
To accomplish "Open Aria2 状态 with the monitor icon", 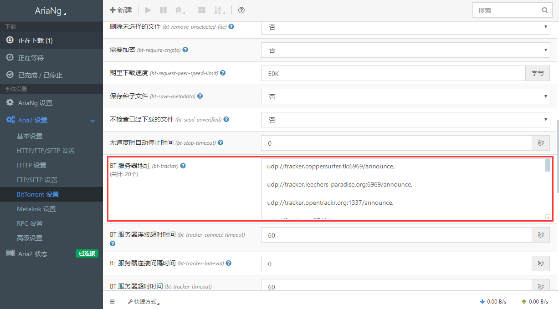I will [10, 253].
